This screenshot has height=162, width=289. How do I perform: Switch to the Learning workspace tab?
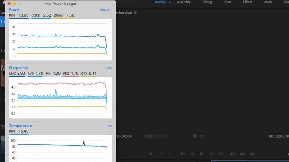click(159, 2)
